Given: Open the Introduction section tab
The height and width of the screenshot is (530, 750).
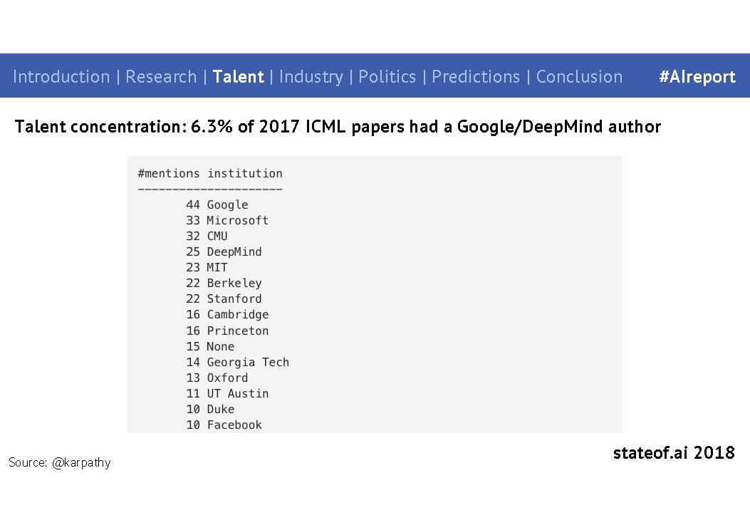Looking at the screenshot, I should [x=61, y=76].
